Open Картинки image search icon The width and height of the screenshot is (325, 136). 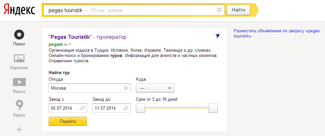(19, 58)
